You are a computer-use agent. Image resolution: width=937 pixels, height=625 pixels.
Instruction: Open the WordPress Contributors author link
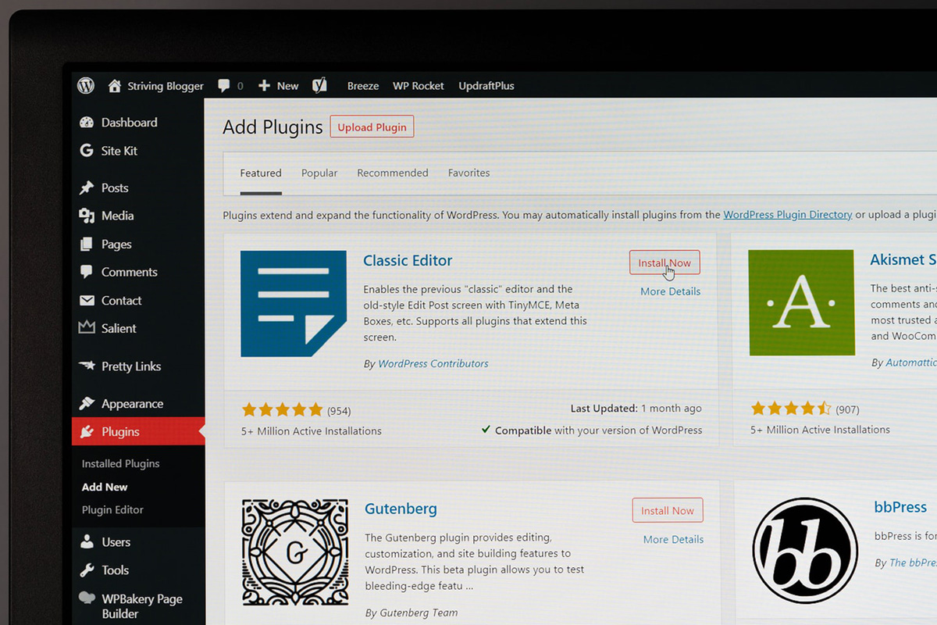tap(433, 364)
